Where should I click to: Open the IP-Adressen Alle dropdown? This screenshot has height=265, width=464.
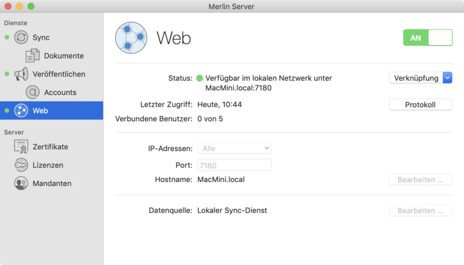point(234,148)
